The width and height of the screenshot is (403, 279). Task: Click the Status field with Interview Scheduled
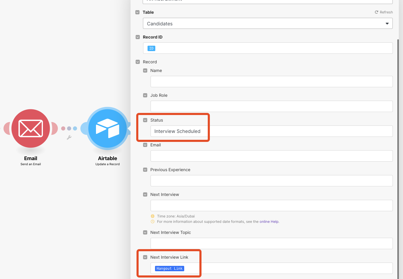[x=272, y=131]
